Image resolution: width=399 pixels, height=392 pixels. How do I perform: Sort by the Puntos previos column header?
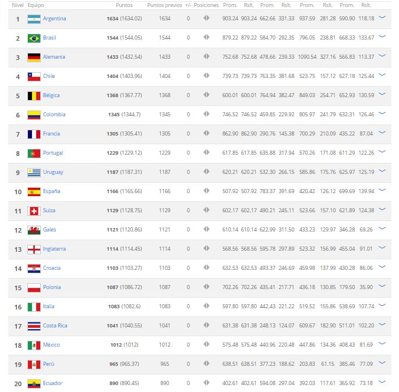pyautogui.click(x=165, y=5)
